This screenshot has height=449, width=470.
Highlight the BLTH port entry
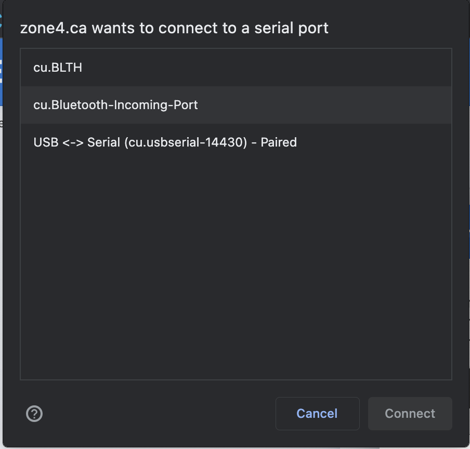tap(58, 68)
